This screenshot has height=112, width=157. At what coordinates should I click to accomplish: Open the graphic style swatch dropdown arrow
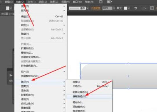[129, 8]
